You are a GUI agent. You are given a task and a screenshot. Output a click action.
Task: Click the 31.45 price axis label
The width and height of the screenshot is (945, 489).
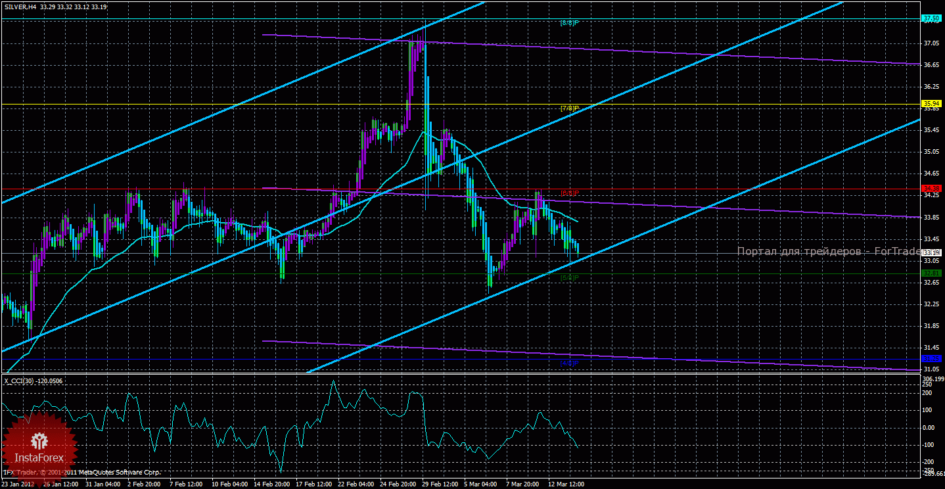click(x=931, y=348)
